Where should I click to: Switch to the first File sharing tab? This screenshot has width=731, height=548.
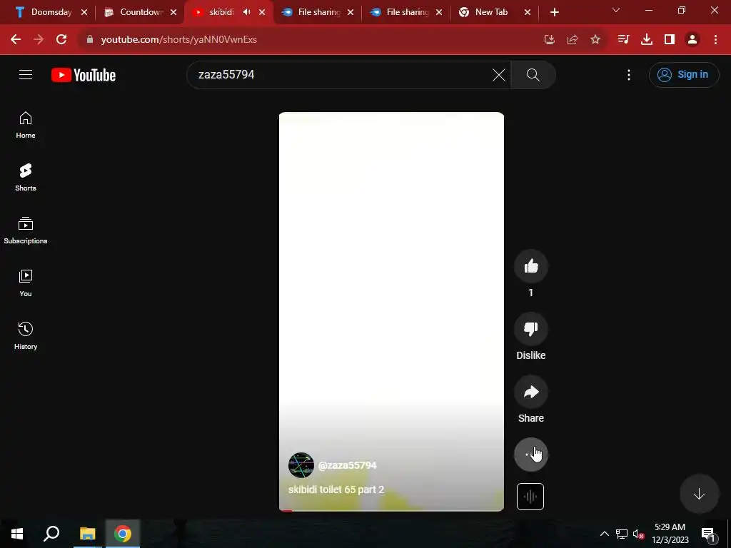[x=318, y=12]
